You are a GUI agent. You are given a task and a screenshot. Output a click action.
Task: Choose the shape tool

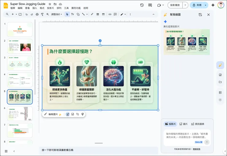click(x=78, y=14)
